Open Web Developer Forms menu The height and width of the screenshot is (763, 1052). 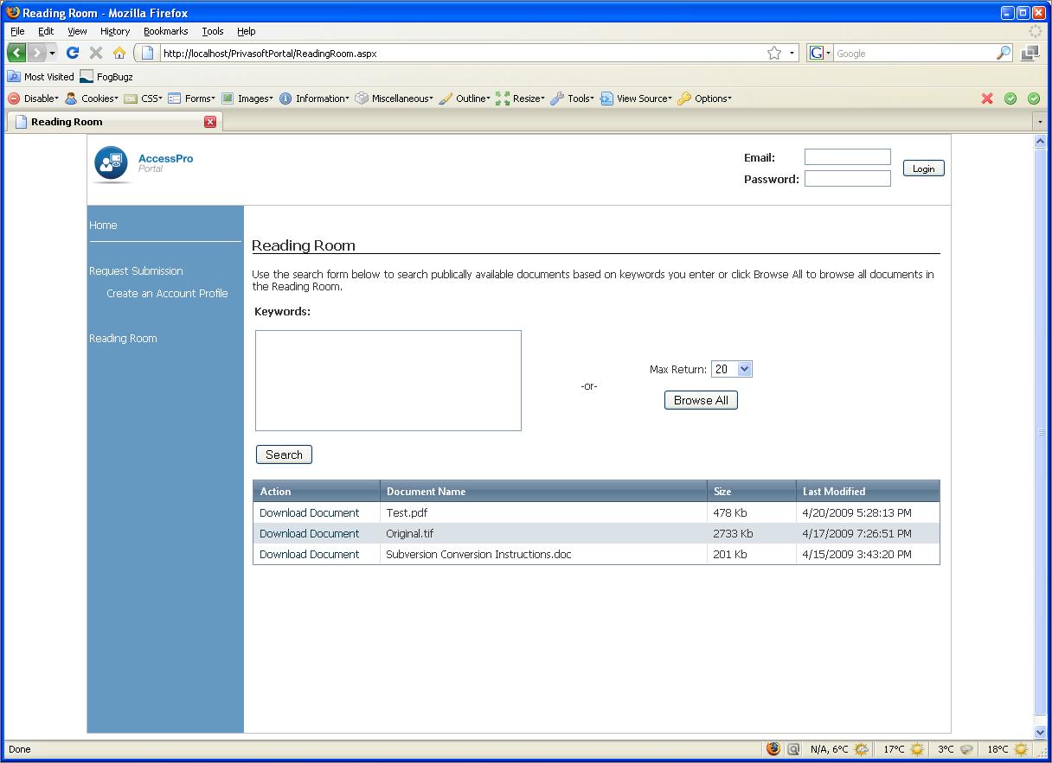pyautogui.click(x=191, y=99)
